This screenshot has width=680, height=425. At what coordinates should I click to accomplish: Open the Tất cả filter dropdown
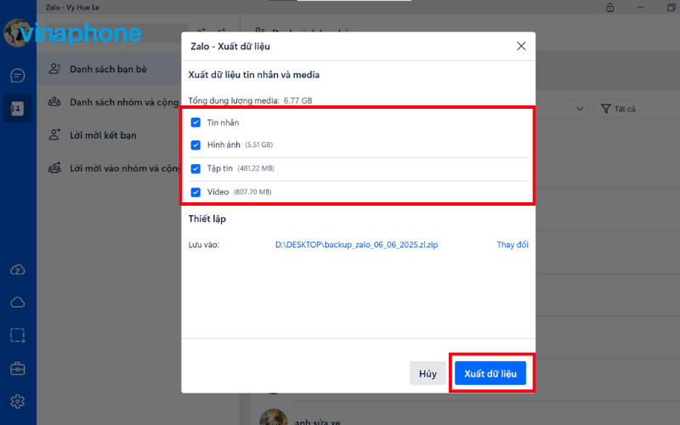pyautogui.click(x=637, y=109)
